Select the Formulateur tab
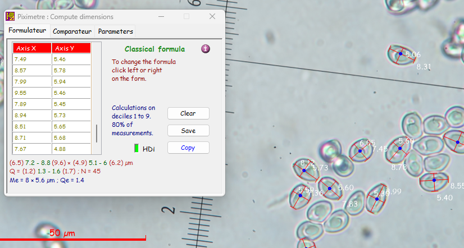The height and width of the screenshot is (248, 464). click(x=27, y=31)
